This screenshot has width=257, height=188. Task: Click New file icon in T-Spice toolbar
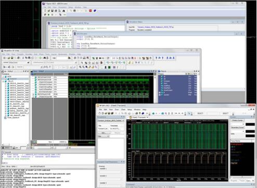pyautogui.click(x=45, y=11)
